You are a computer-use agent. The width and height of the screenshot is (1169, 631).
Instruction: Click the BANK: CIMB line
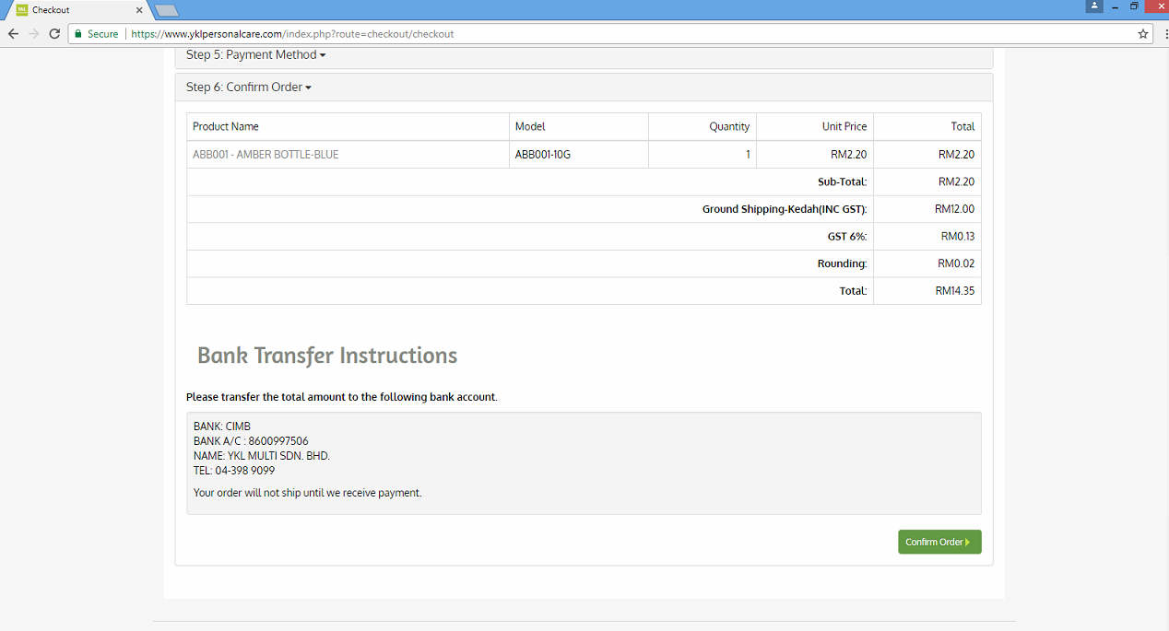[x=222, y=427]
